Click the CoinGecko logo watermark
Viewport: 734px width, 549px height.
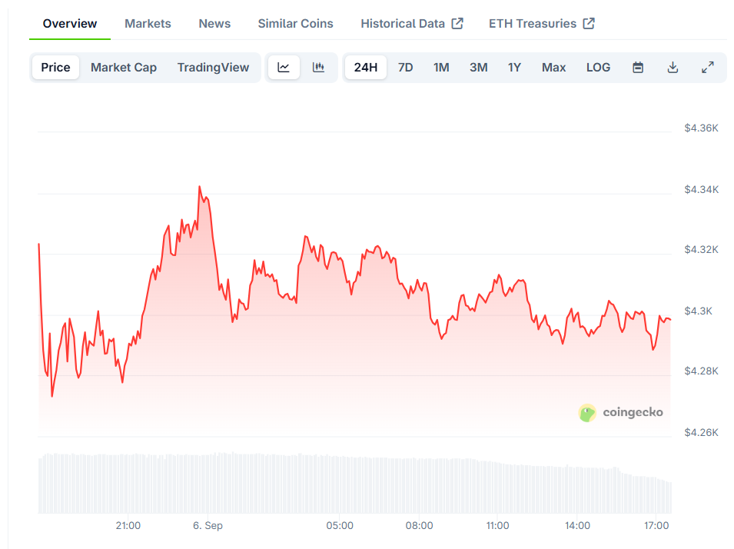click(x=621, y=413)
